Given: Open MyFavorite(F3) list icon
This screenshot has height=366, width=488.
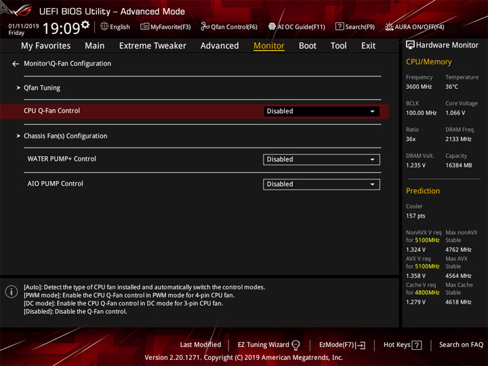Looking at the screenshot, I should (x=144, y=26).
